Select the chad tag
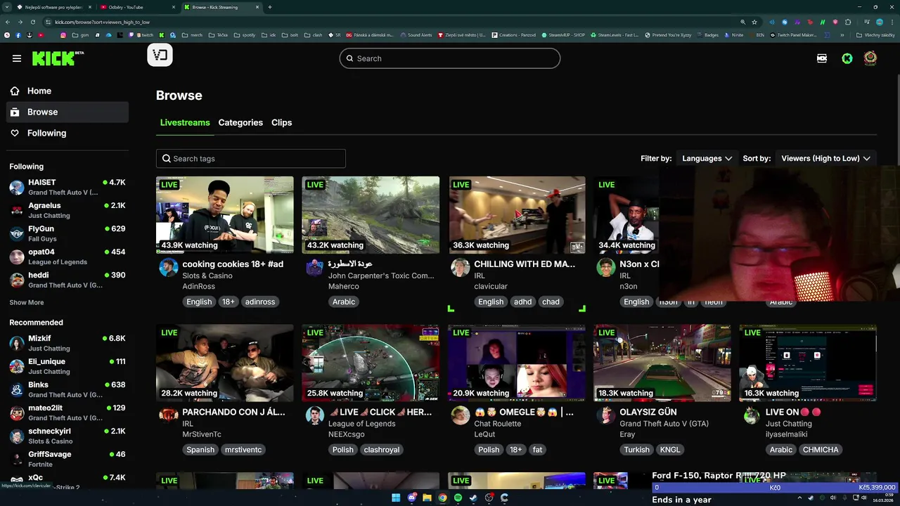Screen dimensions: 900x506 pos(551,301)
